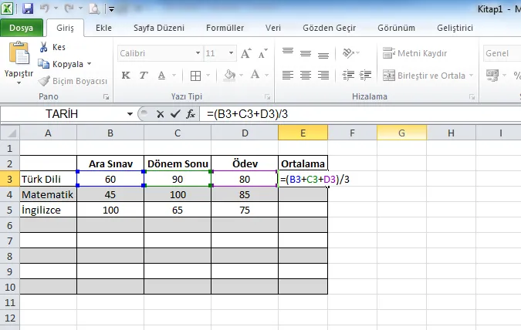The height and width of the screenshot is (330, 521).
Task: Click the increase font size icon
Action: point(246,55)
